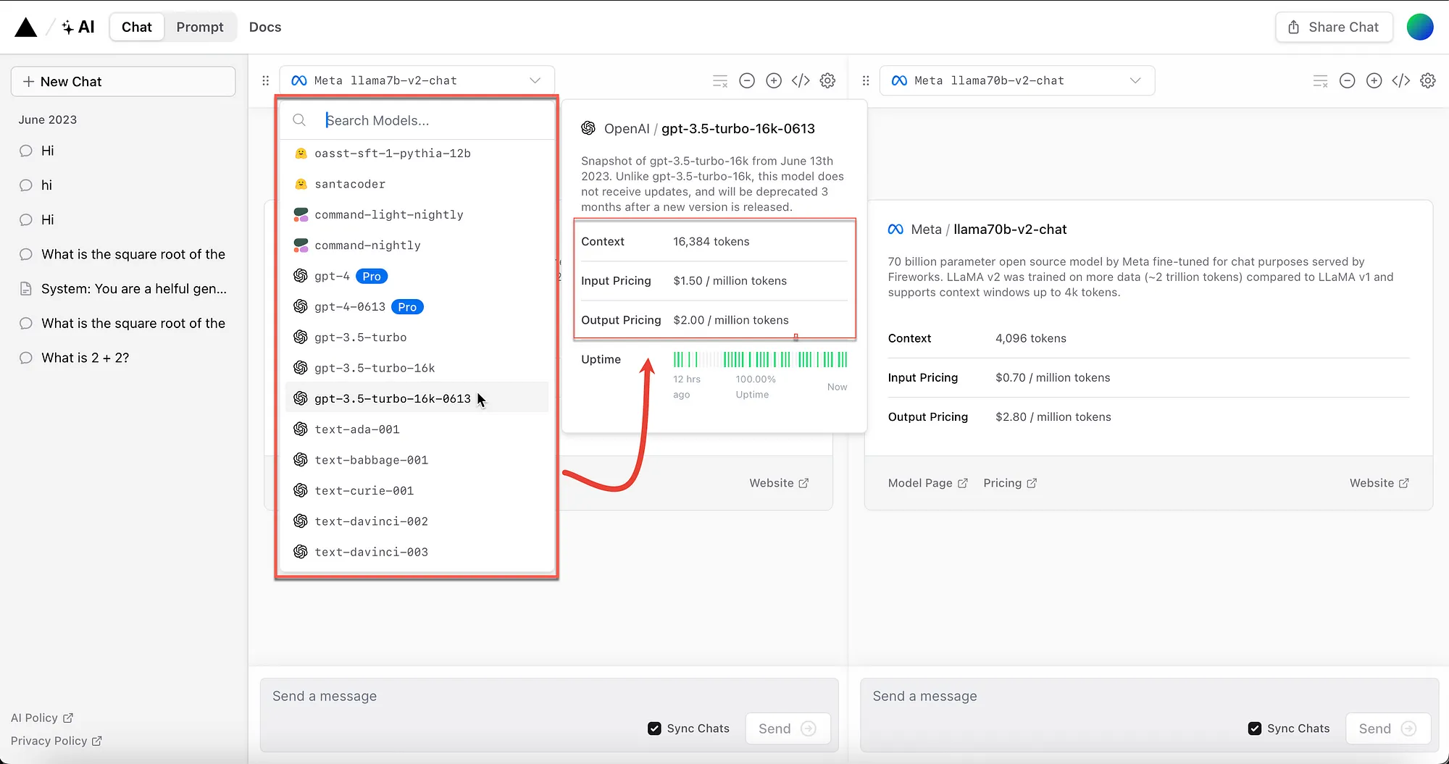Click the Share Chat button
This screenshot has height=764, width=1449.
click(1334, 27)
